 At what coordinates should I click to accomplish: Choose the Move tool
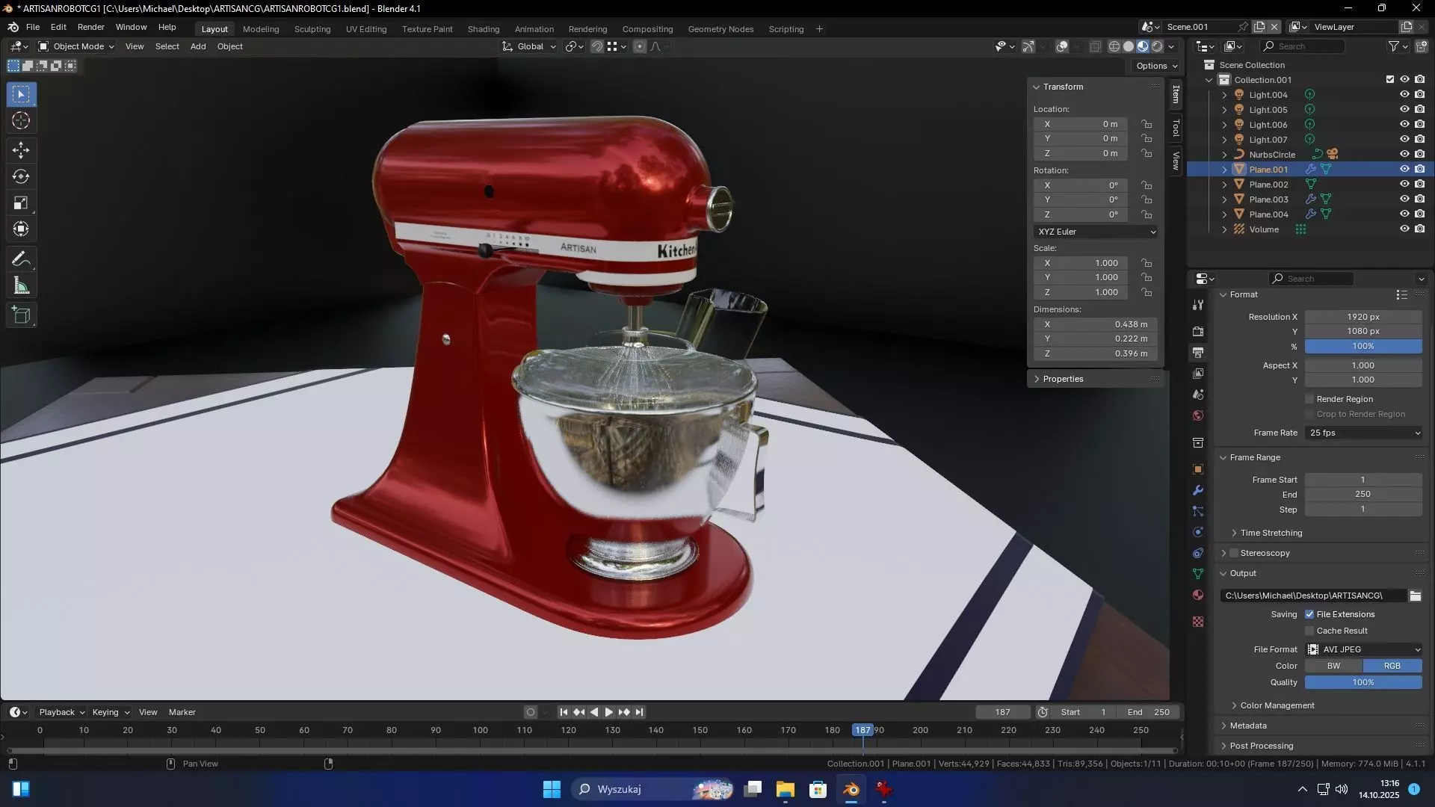[21, 150]
